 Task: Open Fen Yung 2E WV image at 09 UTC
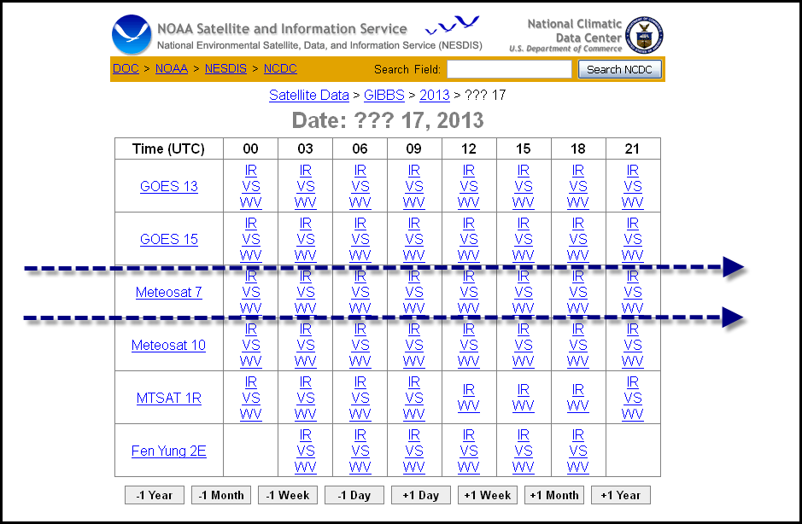[413, 467]
